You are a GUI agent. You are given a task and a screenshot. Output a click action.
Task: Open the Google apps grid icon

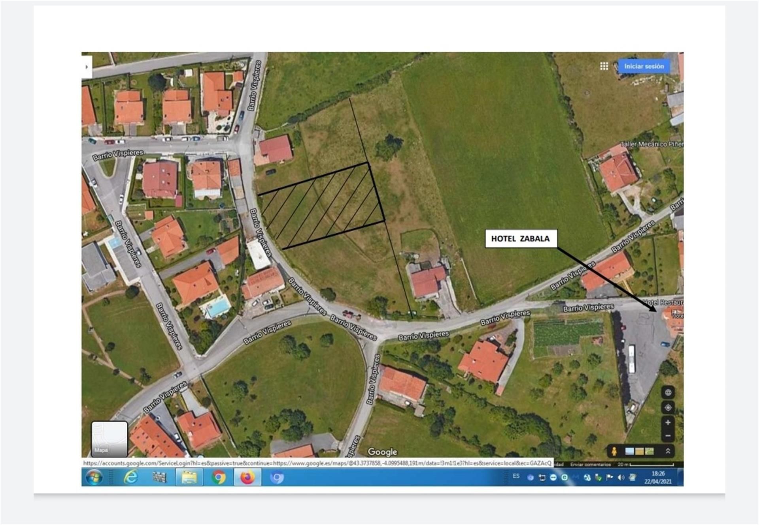coord(604,66)
